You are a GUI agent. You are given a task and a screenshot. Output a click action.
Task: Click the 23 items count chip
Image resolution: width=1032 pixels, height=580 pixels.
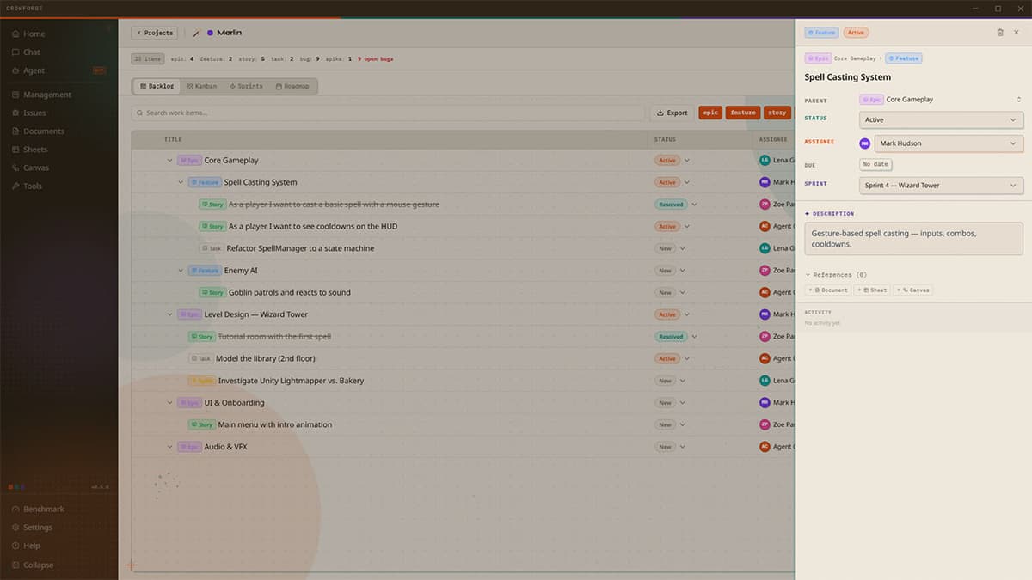(148, 59)
